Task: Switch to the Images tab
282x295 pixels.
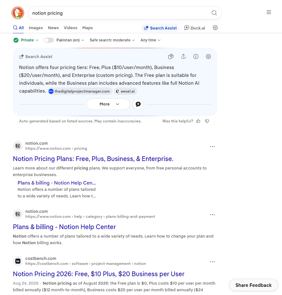Action: point(36,28)
